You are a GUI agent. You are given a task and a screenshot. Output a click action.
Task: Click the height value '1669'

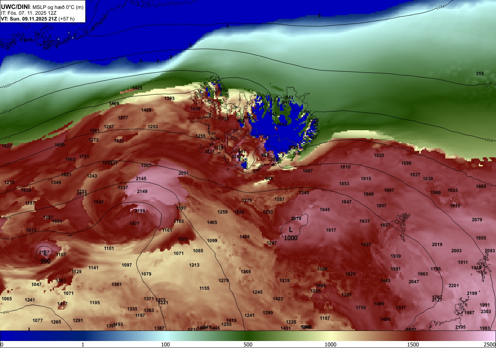[481, 186]
